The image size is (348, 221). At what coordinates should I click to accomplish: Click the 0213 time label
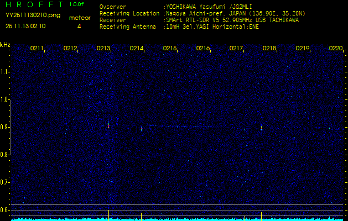point(103,48)
